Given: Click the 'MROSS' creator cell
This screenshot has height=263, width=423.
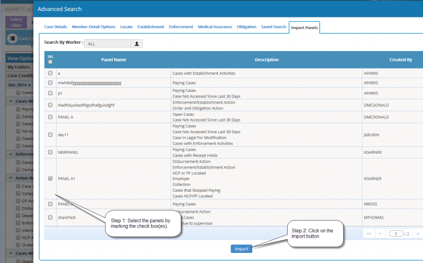Looking at the screenshot, I should pyautogui.click(x=371, y=204).
